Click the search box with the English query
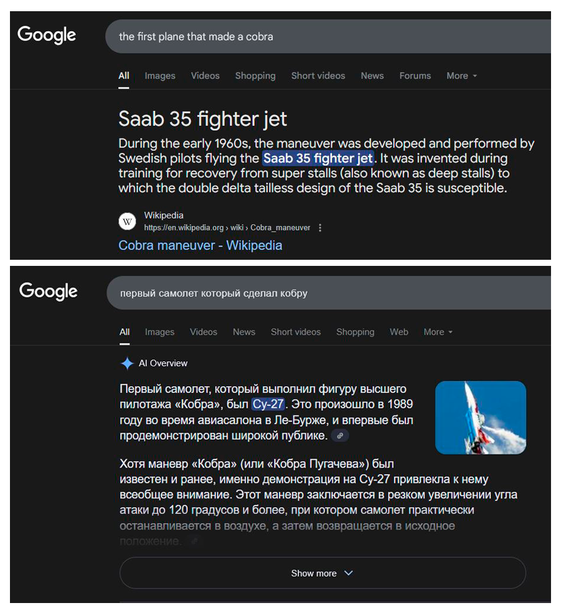Viewport: 561px width, 613px height. coord(324,36)
